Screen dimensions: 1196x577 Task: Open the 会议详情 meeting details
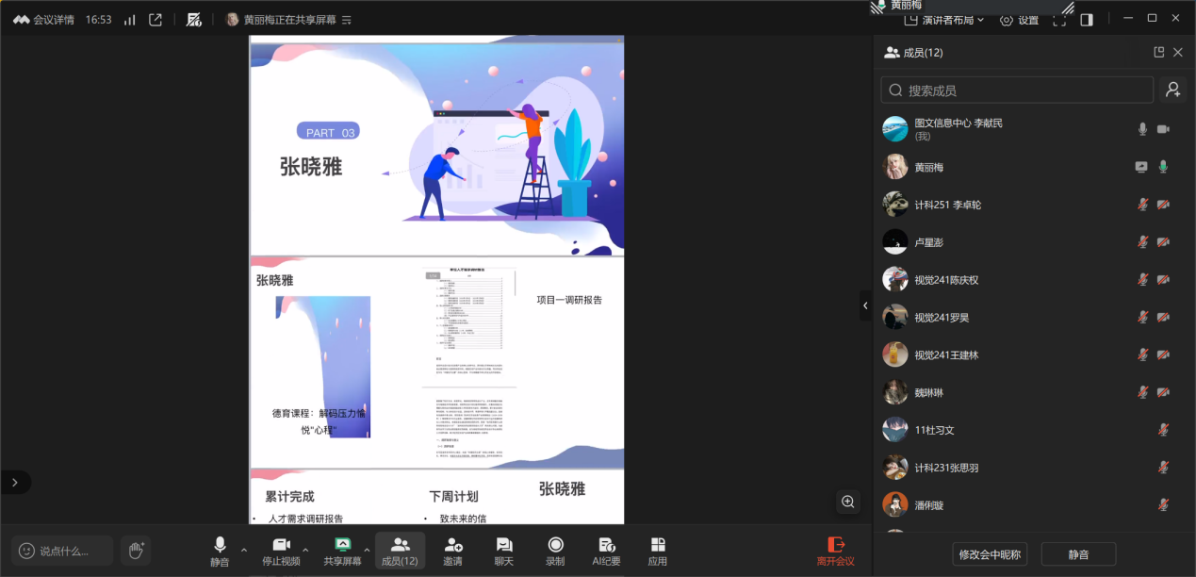(x=44, y=20)
